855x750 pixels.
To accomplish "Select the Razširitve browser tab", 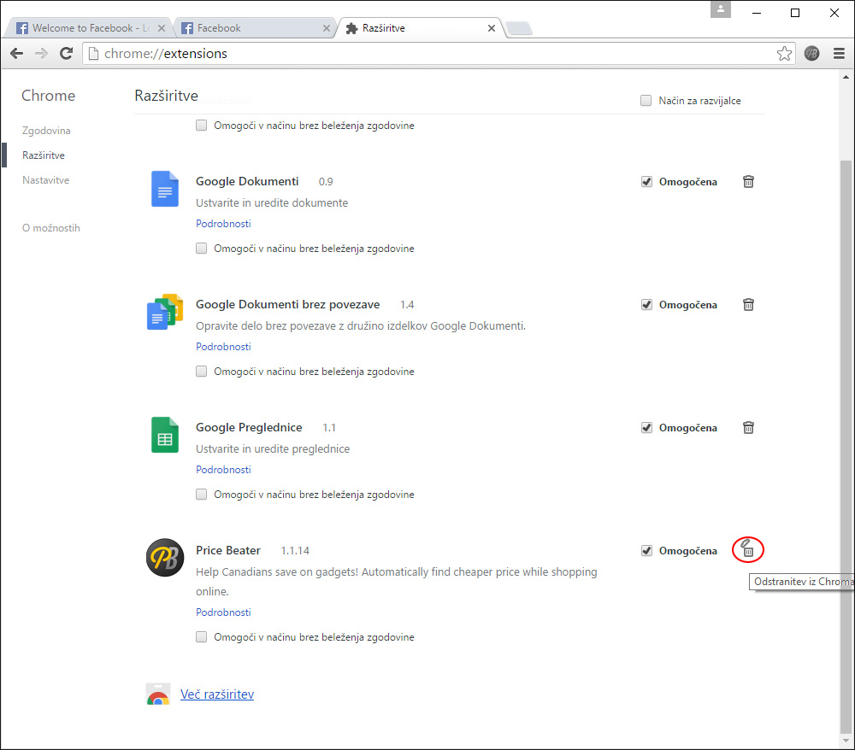I will (x=420, y=28).
